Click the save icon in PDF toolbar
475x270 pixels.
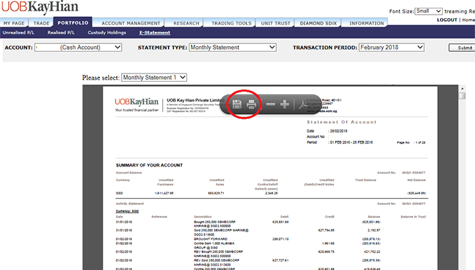[237, 104]
